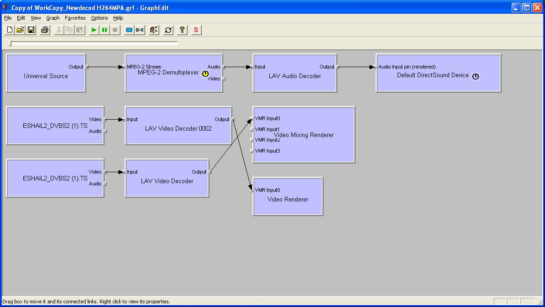Open the Options menu
545x307 pixels.
[100, 18]
